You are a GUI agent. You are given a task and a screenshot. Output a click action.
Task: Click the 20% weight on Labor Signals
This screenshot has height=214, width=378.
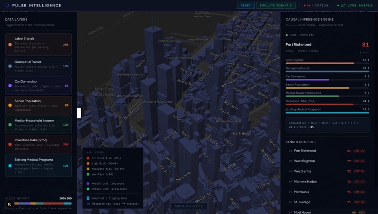coord(66,45)
